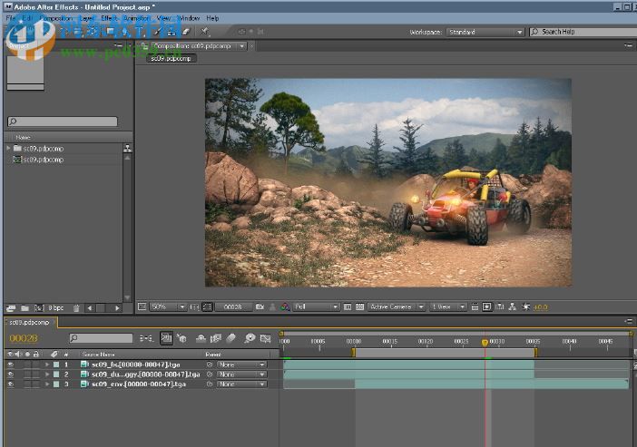Open the 50% magnification dropdown
637x447 pixels.
click(x=167, y=307)
